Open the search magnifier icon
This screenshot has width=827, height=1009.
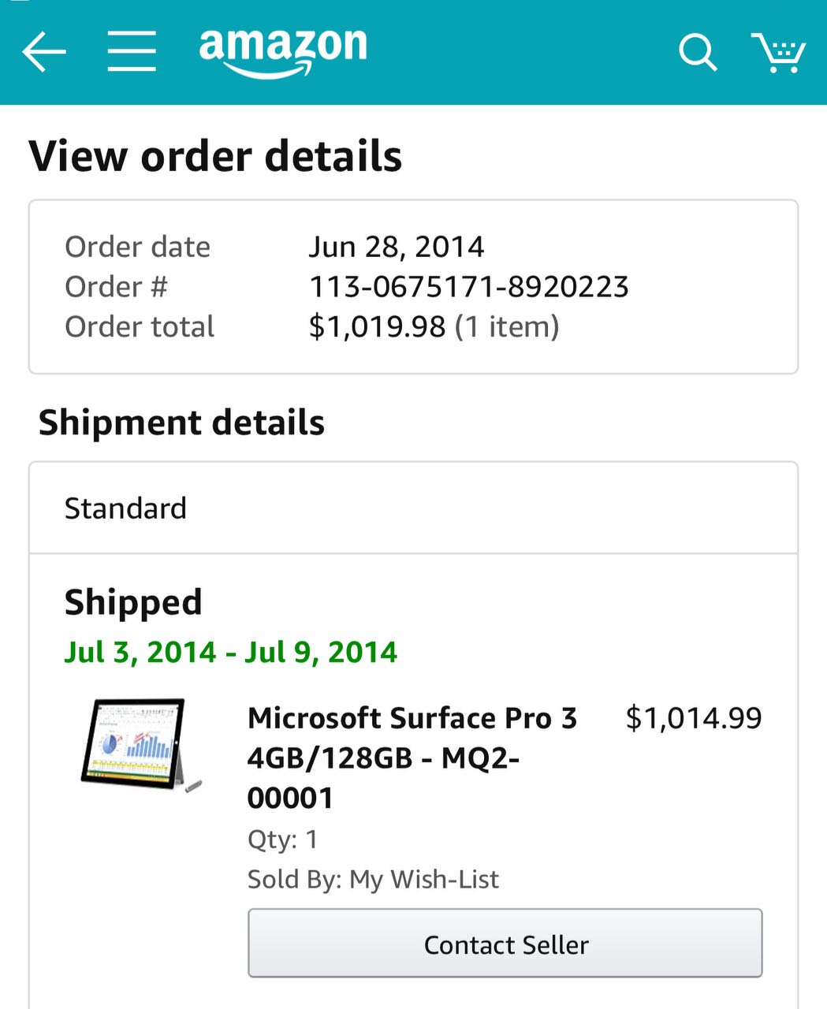[698, 53]
